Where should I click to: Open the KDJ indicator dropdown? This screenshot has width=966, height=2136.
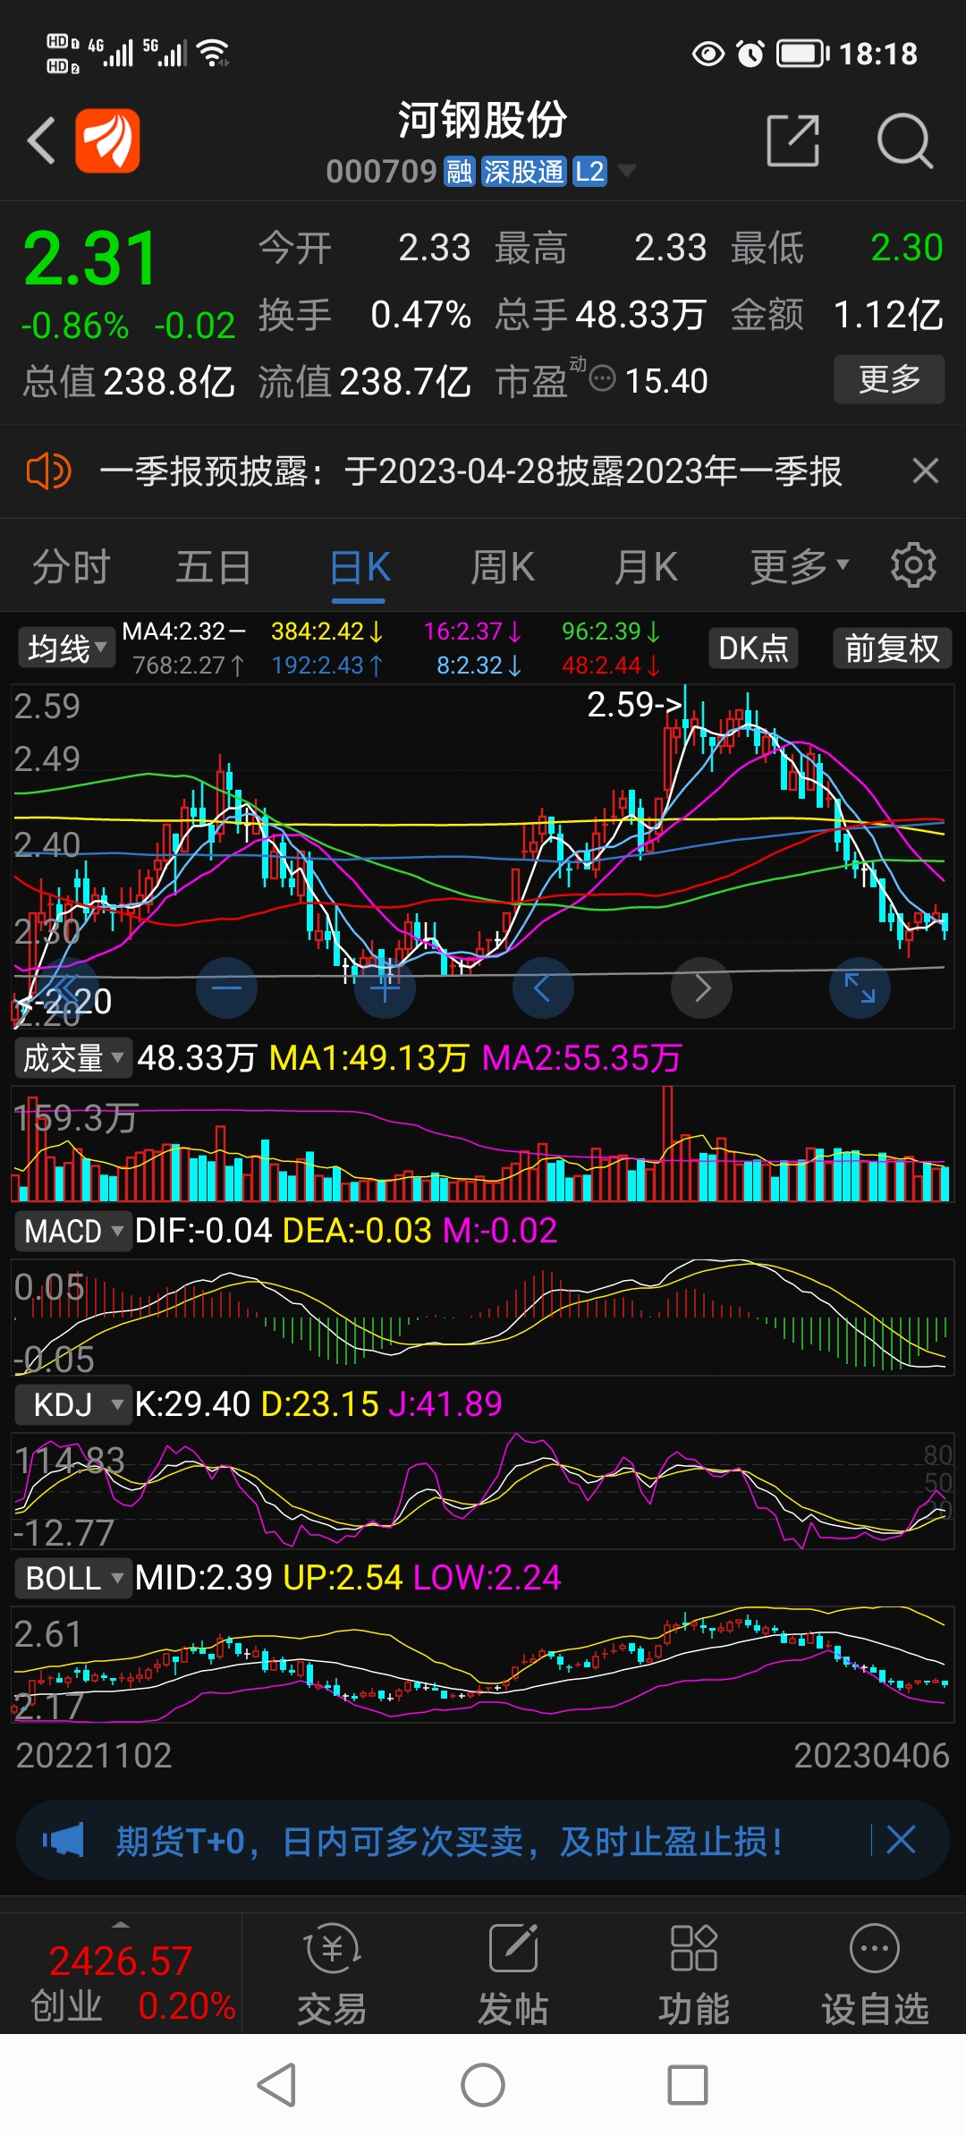click(x=73, y=1404)
